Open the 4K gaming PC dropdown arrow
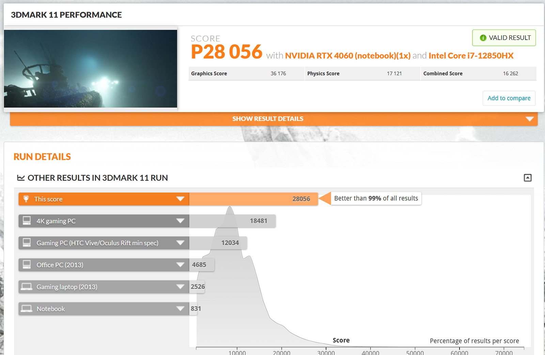This screenshot has height=355, width=545. pos(181,221)
